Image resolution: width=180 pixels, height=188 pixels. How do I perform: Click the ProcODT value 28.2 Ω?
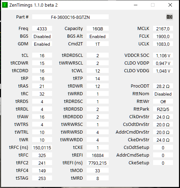click(x=163, y=86)
